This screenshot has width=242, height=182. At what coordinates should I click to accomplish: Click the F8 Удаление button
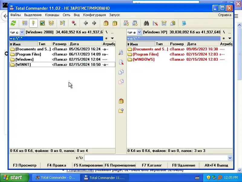tap(184, 165)
